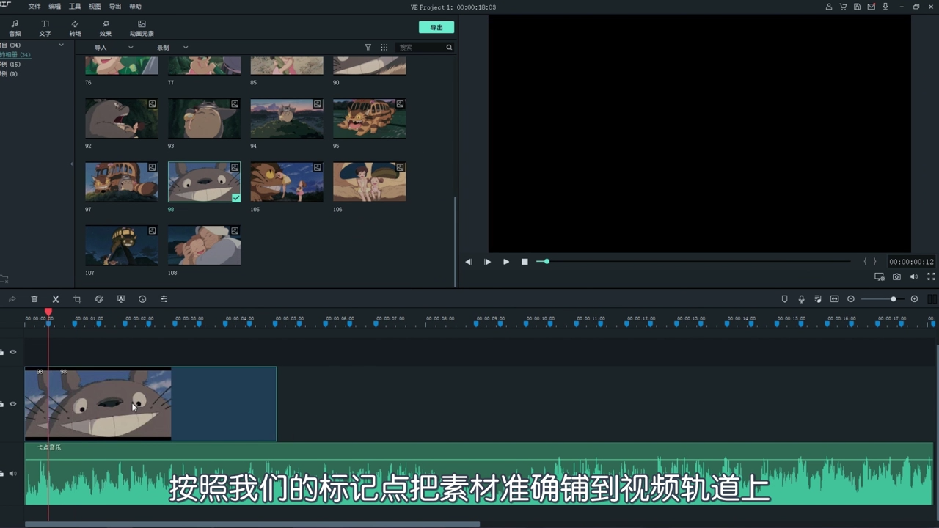The image size is (939, 528).
Task: Open the duration clock tool
Action: pos(142,299)
